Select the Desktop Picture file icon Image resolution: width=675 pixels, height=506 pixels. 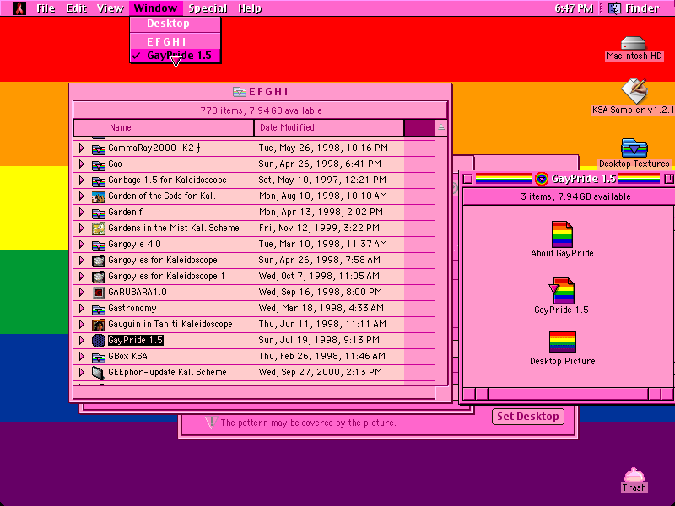click(x=562, y=342)
